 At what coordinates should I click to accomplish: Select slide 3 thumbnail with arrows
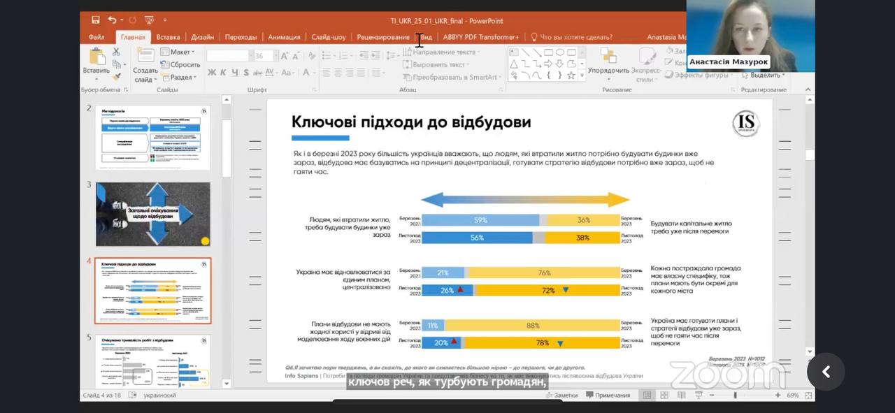point(152,214)
